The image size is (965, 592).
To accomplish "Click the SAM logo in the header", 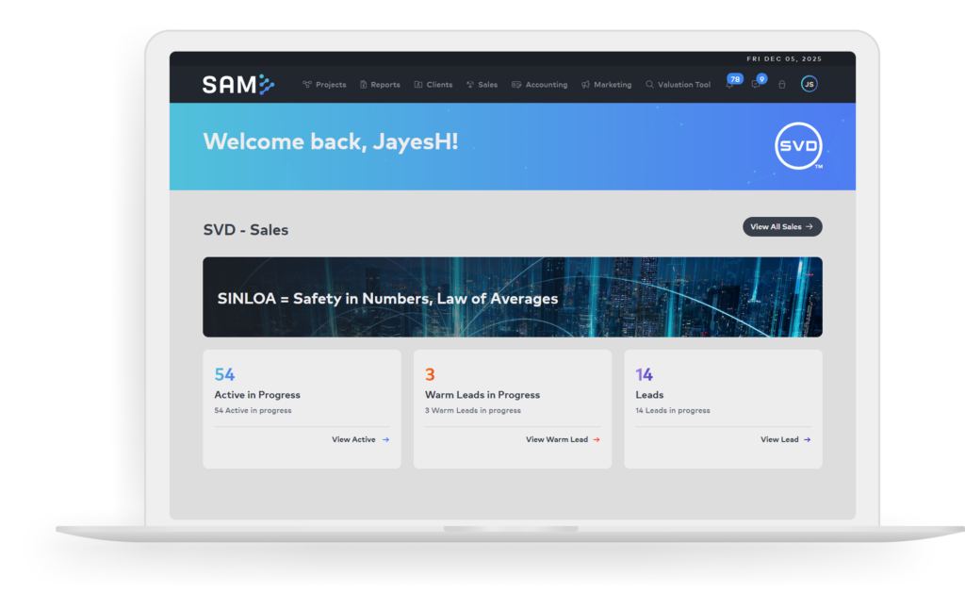I will [238, 84].
